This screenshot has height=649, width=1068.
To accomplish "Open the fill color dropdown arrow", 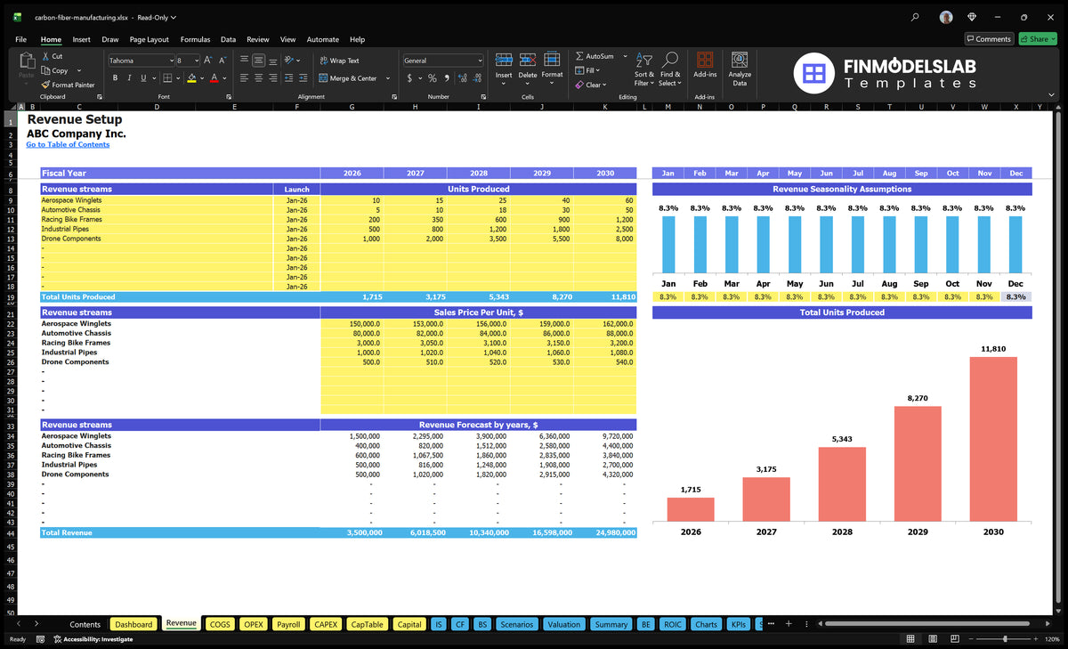I will 201,78.
